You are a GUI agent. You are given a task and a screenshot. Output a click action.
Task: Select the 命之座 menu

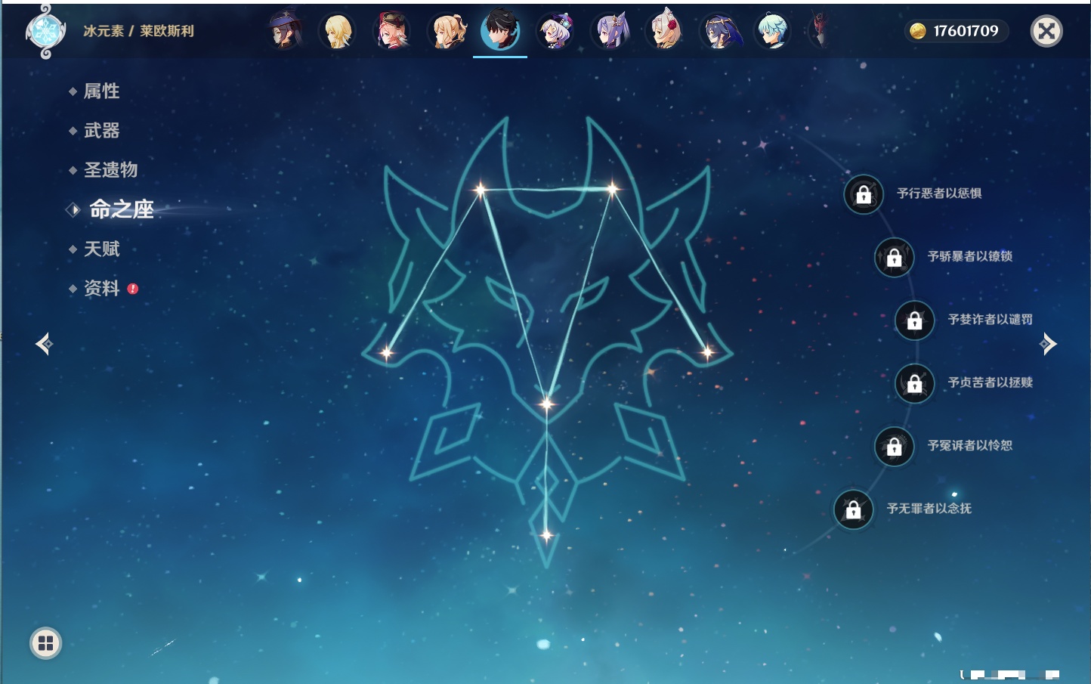click(x=122, y=209)
